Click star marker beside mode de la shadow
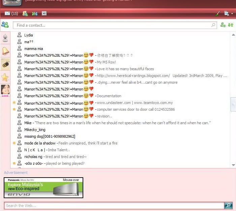This screenshot has width=236, height=211. 14,143
